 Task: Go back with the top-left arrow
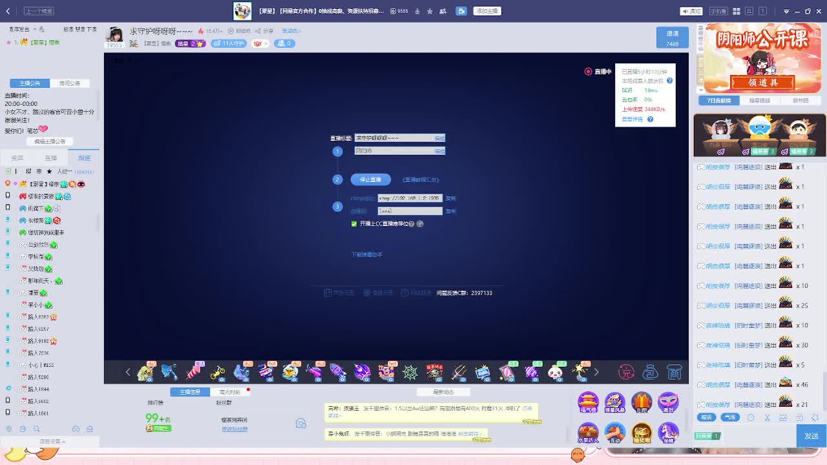(8, 11)
